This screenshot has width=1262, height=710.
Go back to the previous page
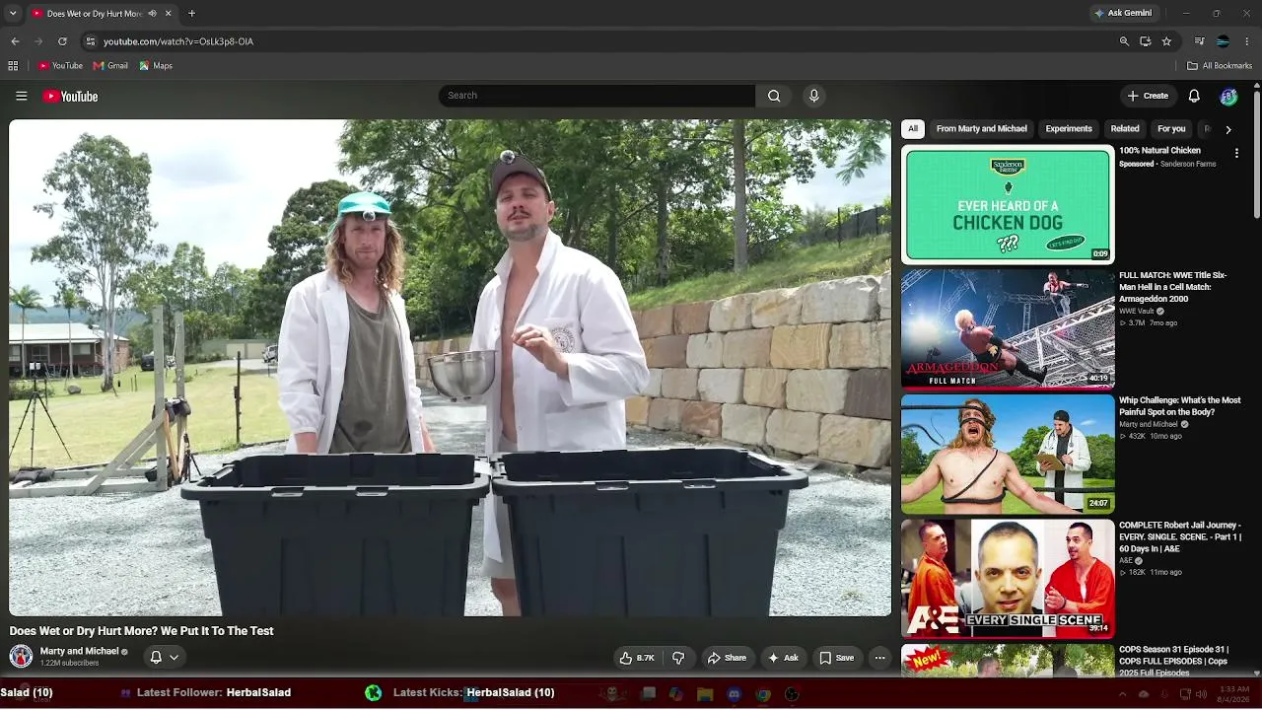tap(15, 41)
